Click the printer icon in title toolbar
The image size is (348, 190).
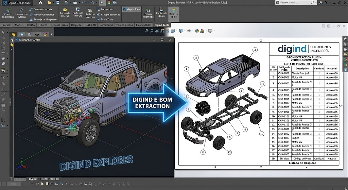coord(66,3)
